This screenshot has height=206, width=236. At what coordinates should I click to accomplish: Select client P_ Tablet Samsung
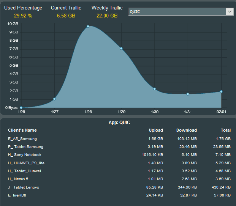pos(25,147)
